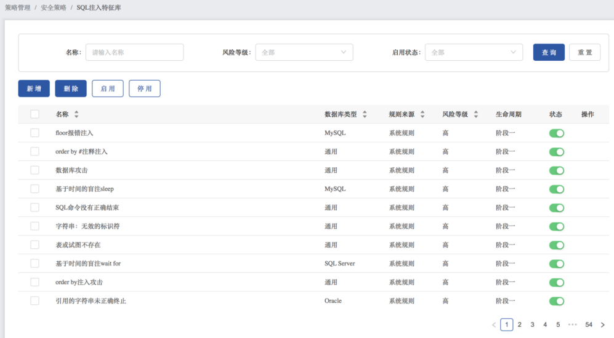Jump ahead via pagination ellipsis

(572, 324)
